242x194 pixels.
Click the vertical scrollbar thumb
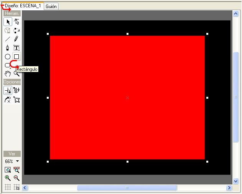tap(236, 97)
